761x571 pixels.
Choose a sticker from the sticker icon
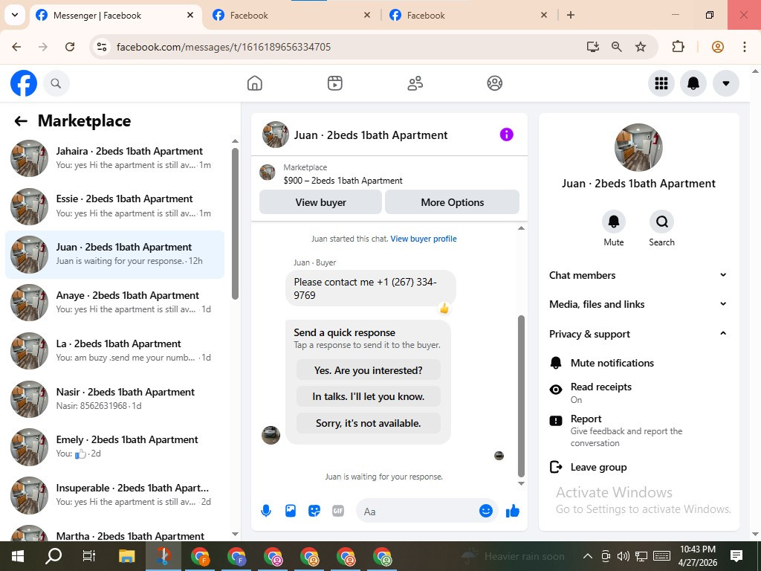tap(314, 511)
